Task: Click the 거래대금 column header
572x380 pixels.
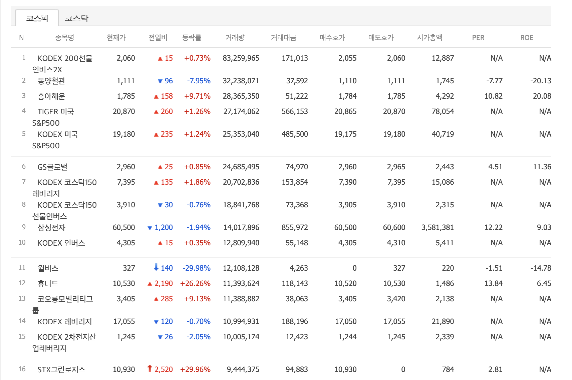Action: coord(283,37)
